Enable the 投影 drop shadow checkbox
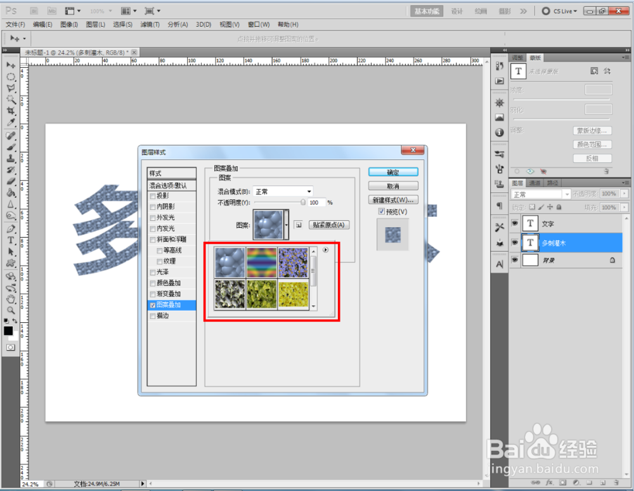The height and width of the screenshot is (491, 634). tap(153, 196)
